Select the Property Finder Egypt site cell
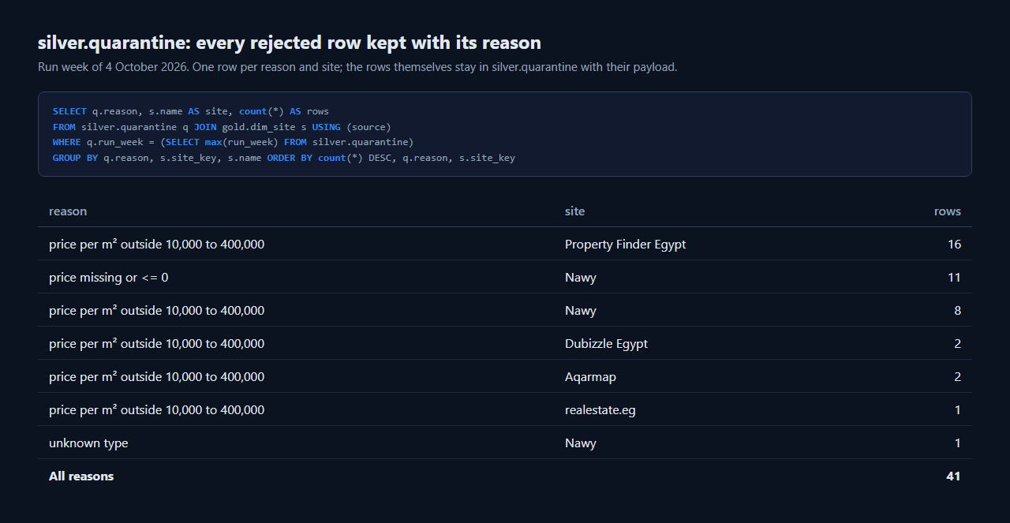The width and height of the screenshot is (1010, 523). pos(625,245)
